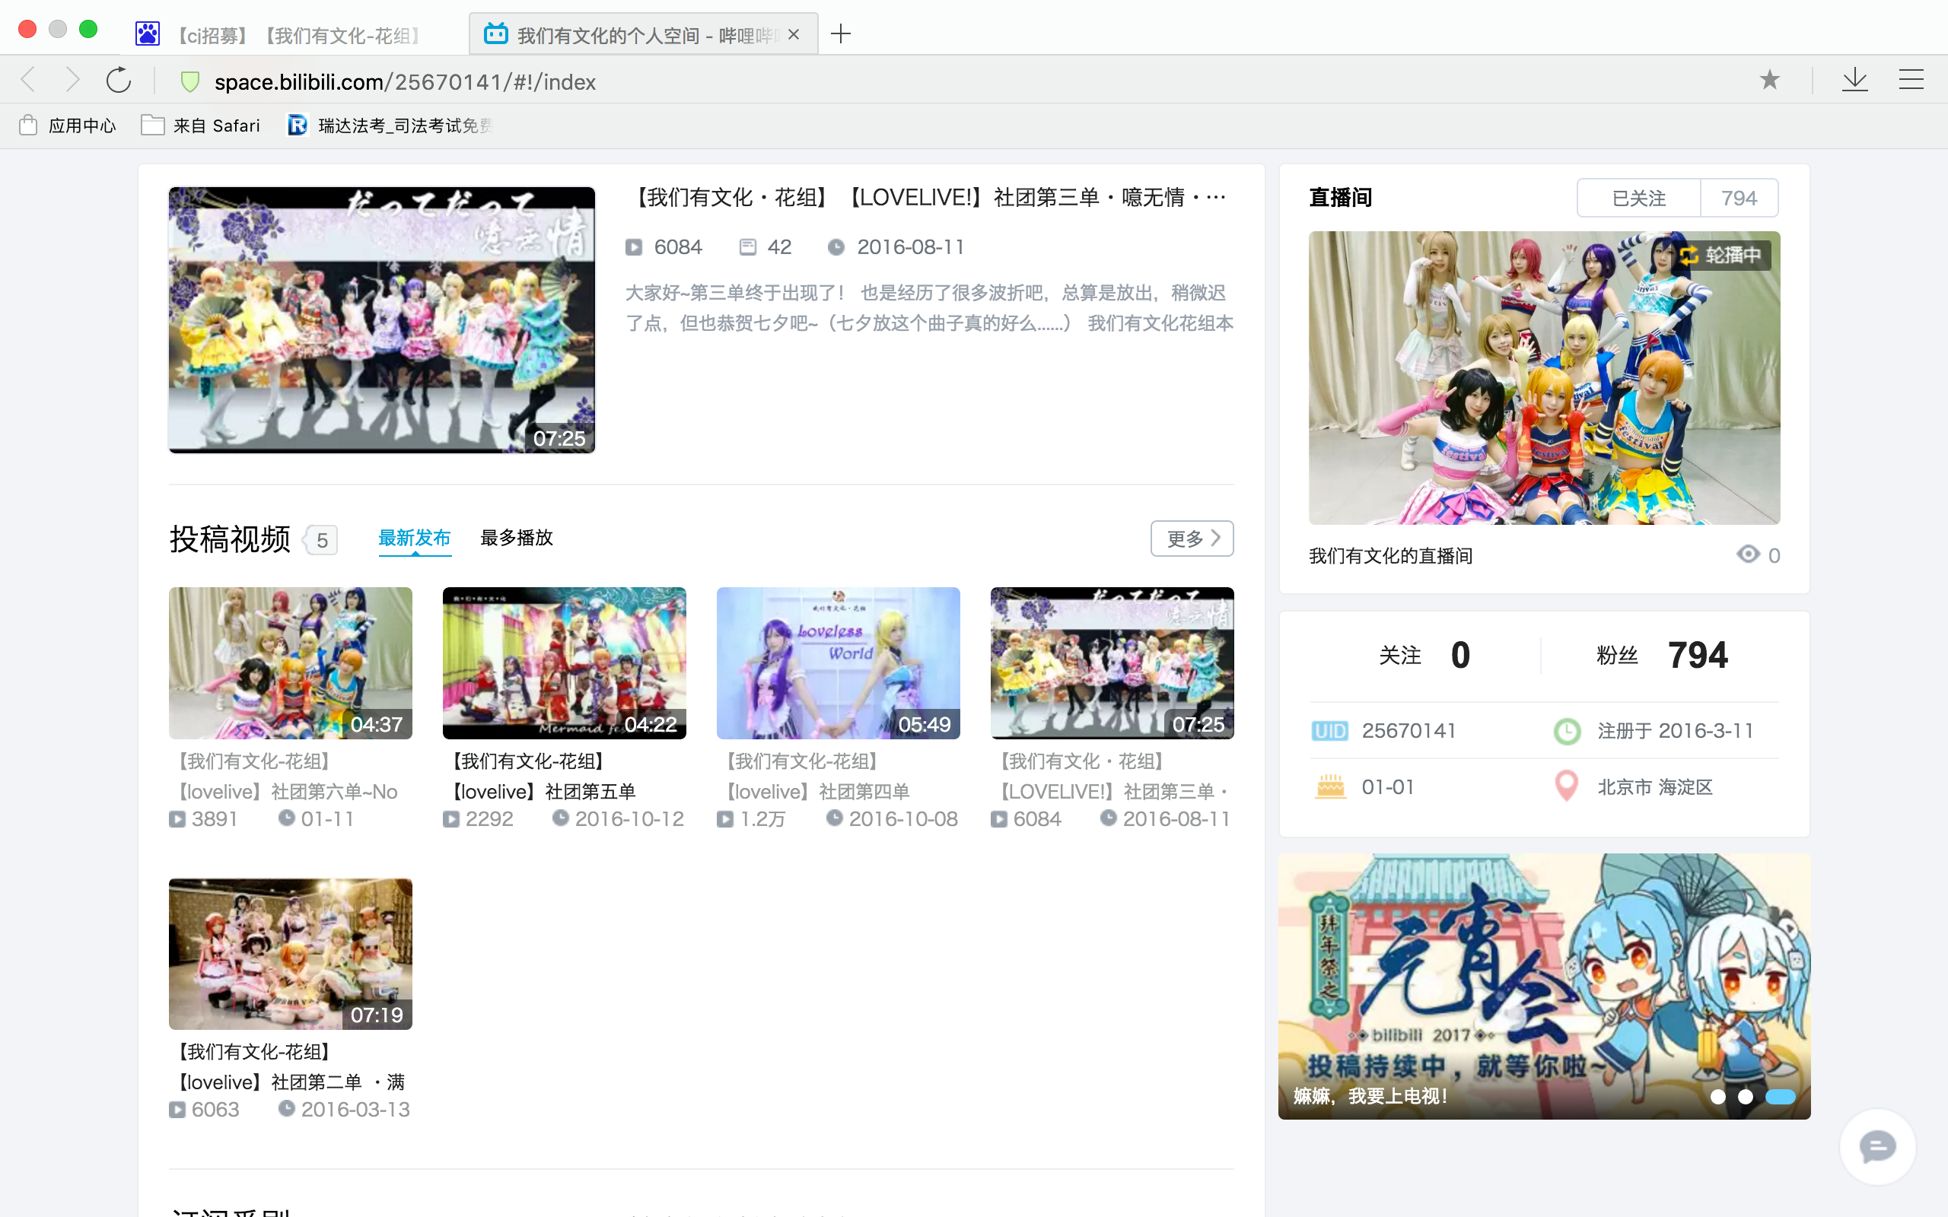
Task: Go forward to the next page
Action: [73, 80]
